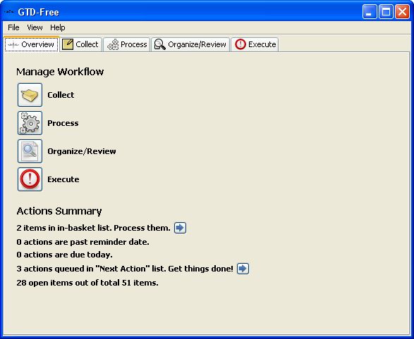This screenshot has height=339, width=414.
Task: Maximize the GTD-Free window
Action: pyautogui.click(x=386, y=12)
